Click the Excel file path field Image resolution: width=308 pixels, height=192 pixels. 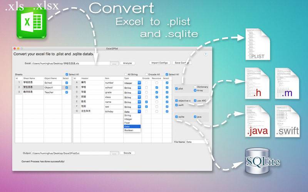tap(71, 63)
